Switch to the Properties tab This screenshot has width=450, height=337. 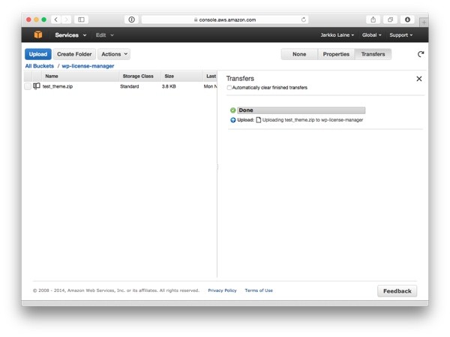pos(336,54)
